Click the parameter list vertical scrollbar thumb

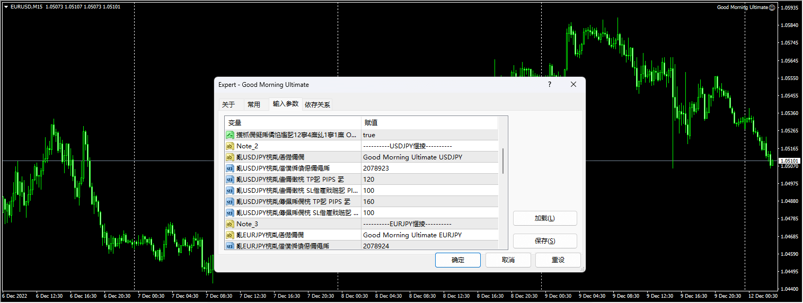point(502,161)
